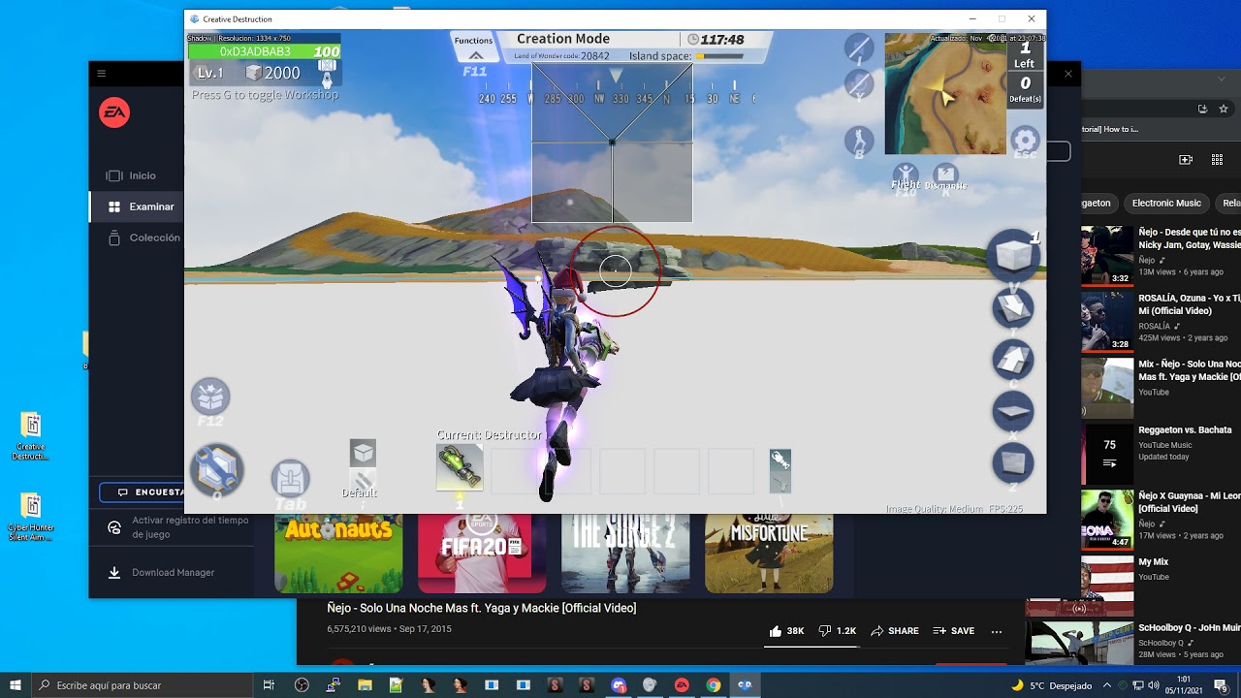The height and width of the screenshot is (698, 1241).
Task: Select the stairs build piece icon
Action: tap(1013, 308)
